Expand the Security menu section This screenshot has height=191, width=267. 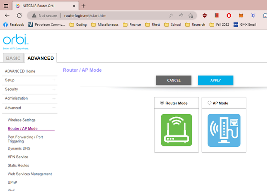pos(54,89)
